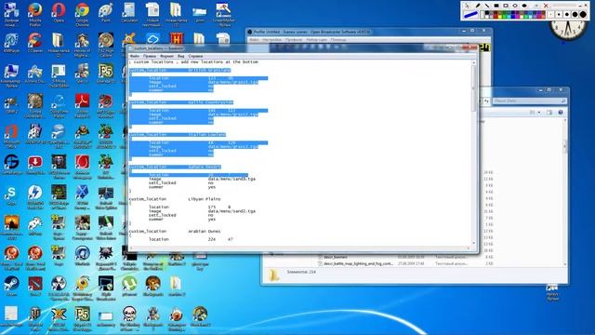Open the Calculator desktop shortcut
This screenshot has height=335, width=595.
click(129, 13)
